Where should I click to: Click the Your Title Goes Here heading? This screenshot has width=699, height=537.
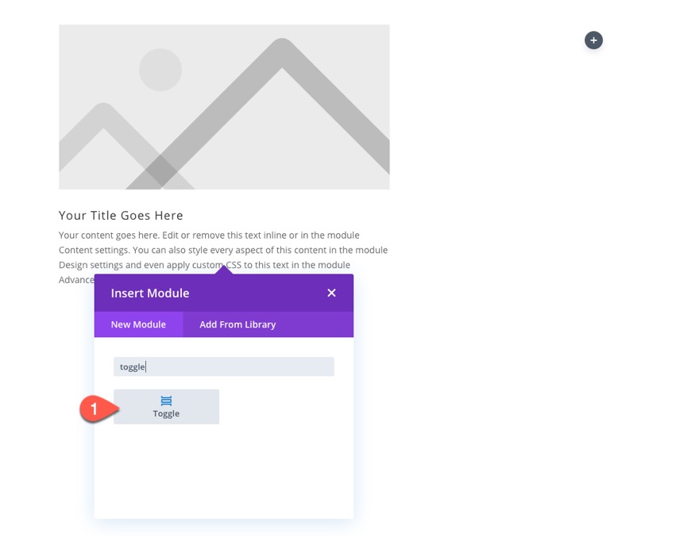(121, 215)
